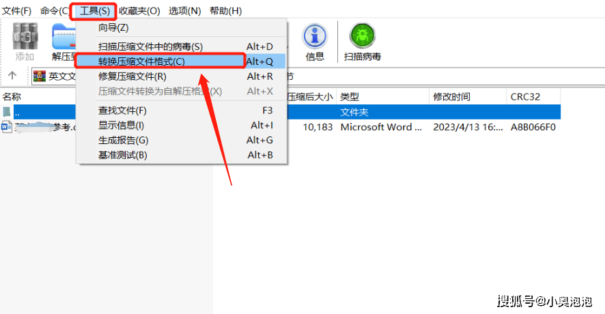Screen dimensions: 605x314
Task: Choose 向导(Z) from the Tools menu
Action: (x=113, y=28)
